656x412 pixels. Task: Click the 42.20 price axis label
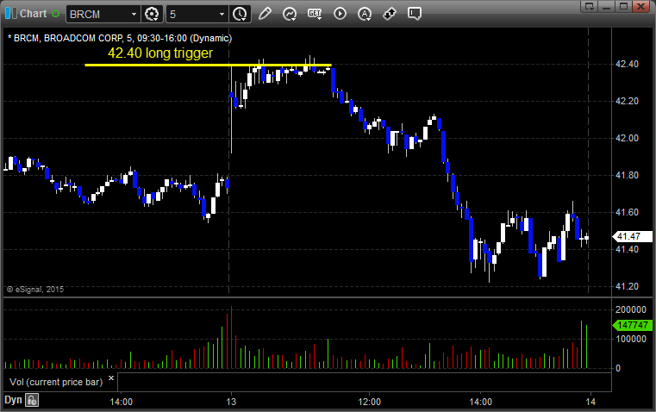point(628,101)
